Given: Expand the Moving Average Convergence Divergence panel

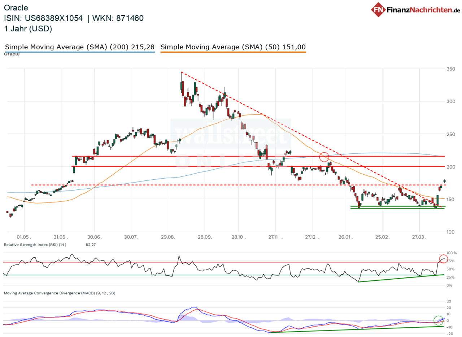Looking at the screenshot, I should point(60,293).
